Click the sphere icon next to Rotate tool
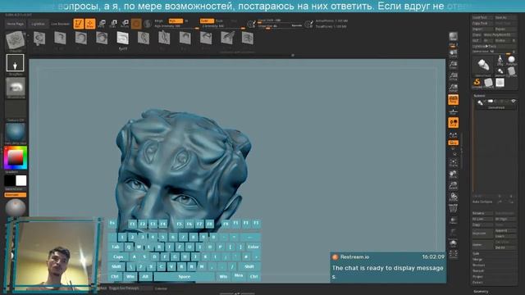Image resolution: width=525 pixels, height=295 pixels. (148, 24)
